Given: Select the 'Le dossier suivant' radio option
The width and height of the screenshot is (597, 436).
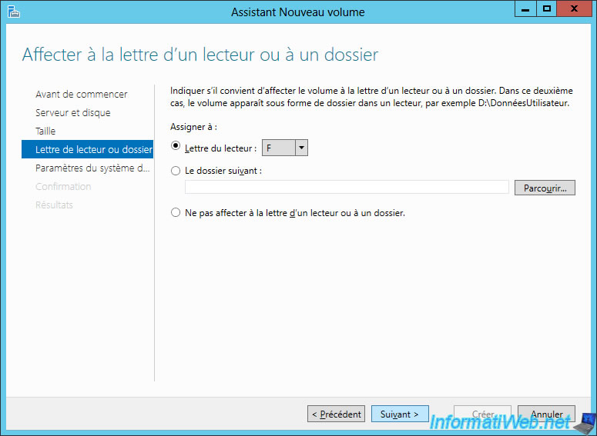Looking at the screenshot, I should [x=176, y=171].
